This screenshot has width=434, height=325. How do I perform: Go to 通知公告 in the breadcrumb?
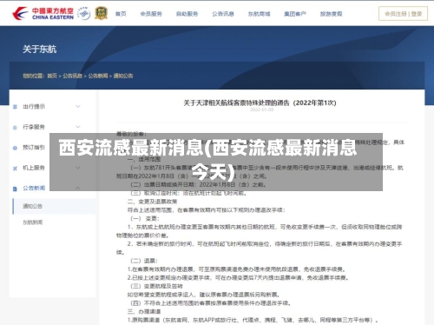[123, 76]
